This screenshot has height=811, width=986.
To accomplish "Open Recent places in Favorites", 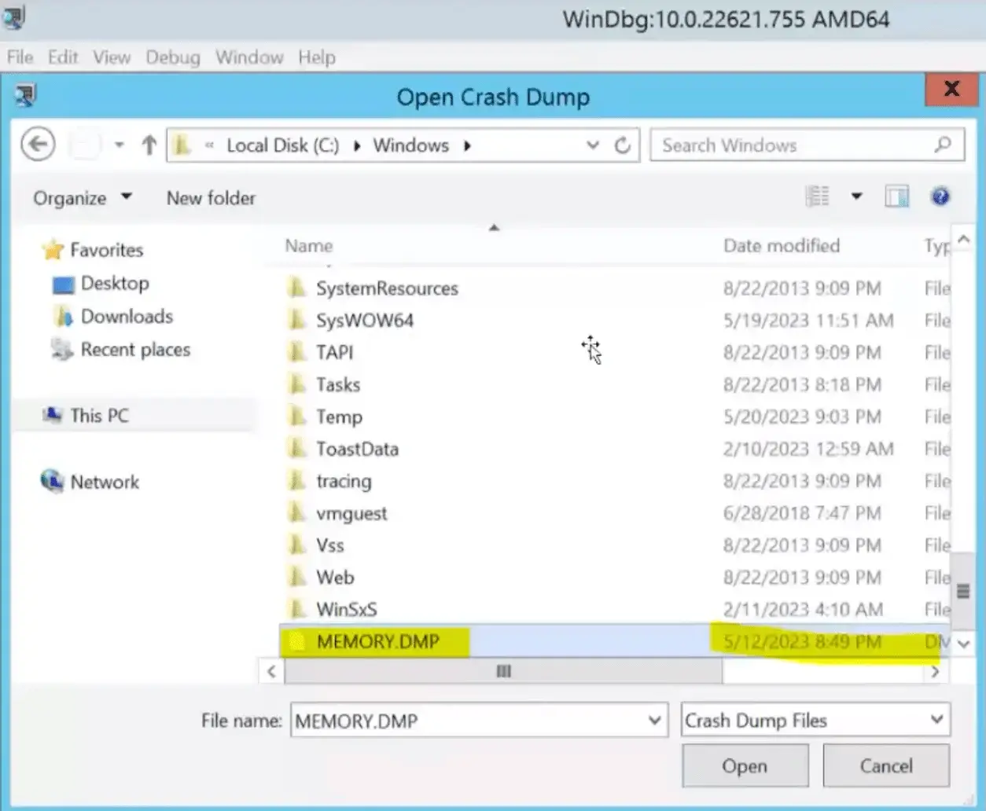I will [135, 350].
